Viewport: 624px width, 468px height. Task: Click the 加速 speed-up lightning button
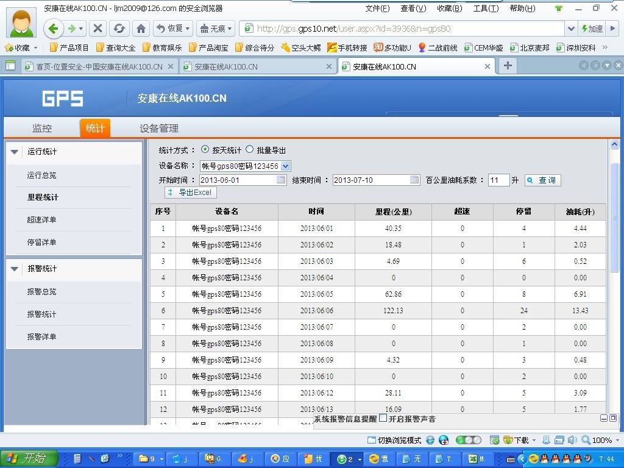coord(592,29)
